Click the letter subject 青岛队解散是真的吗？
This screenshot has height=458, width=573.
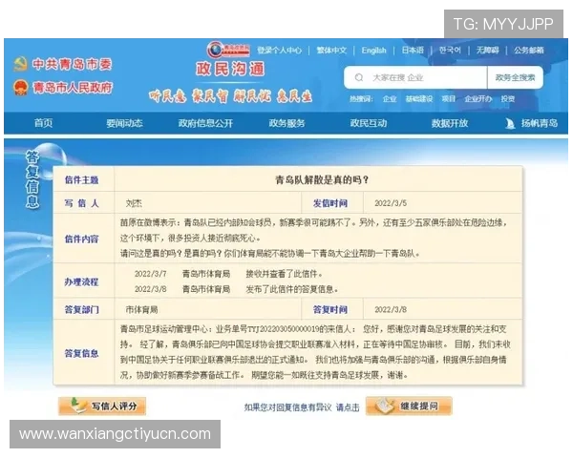pos(322,179)
